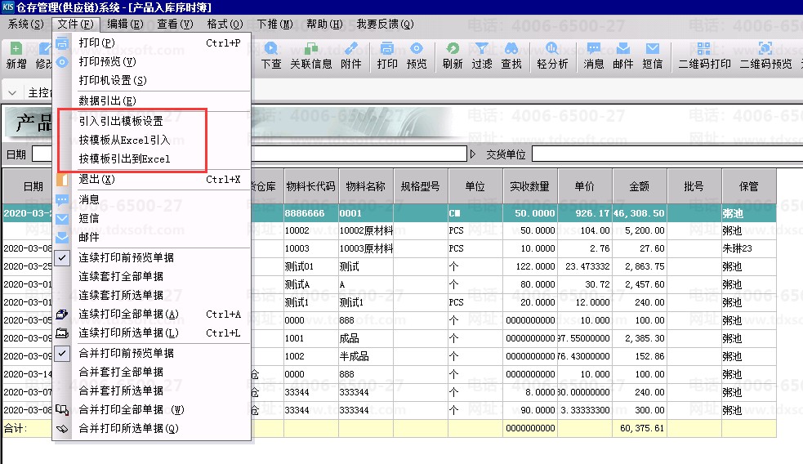Click the 关联信息 toolbar icon

pos(310,55)
